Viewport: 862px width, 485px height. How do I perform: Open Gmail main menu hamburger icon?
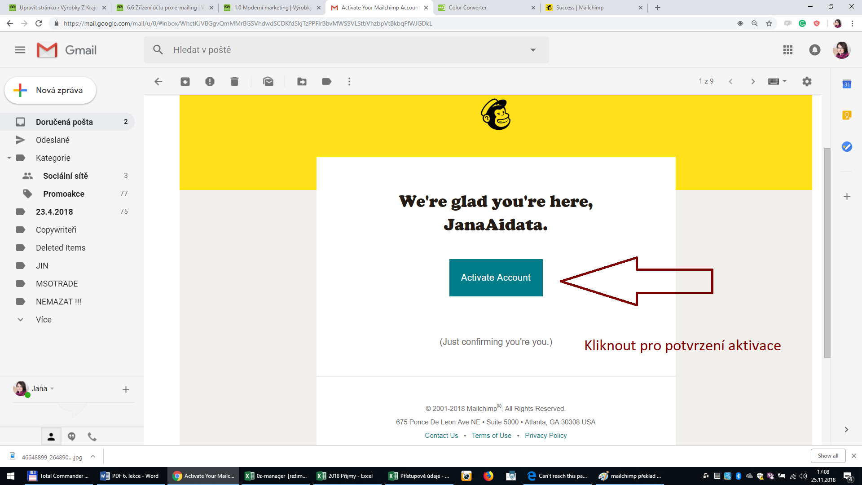click(x=20, y=50)
